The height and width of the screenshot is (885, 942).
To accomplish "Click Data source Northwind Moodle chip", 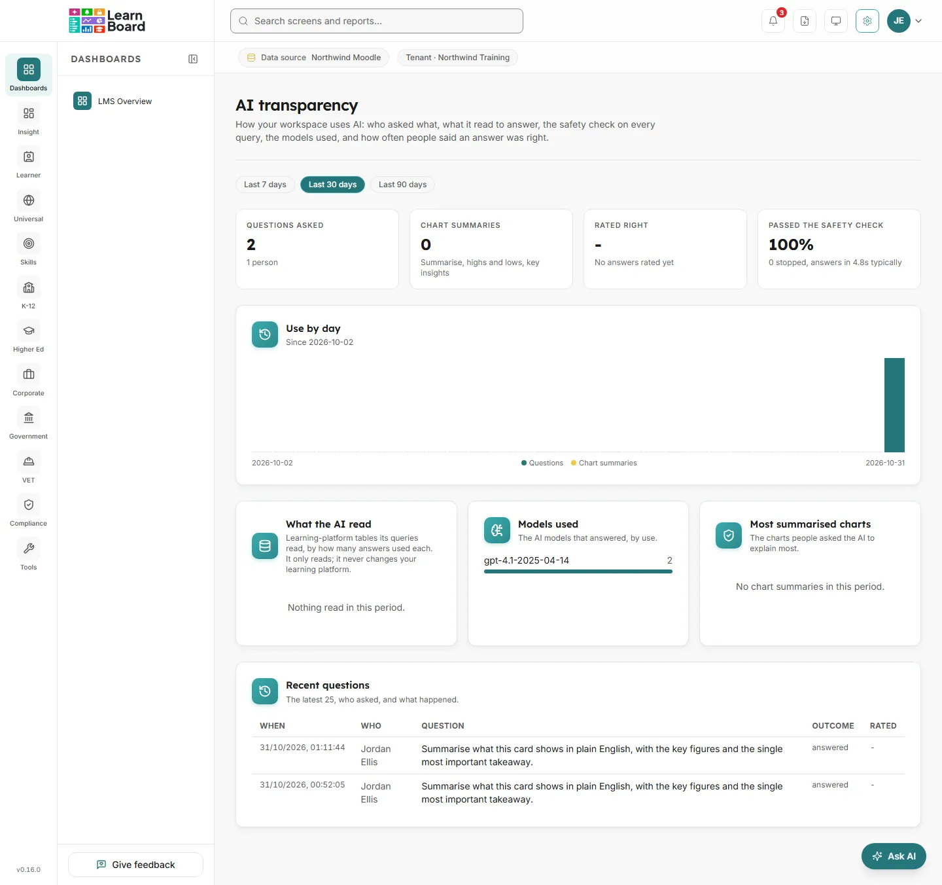I will click(314, 58).
